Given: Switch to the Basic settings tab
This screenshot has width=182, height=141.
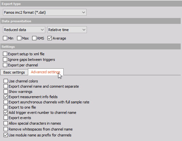Looking at the screenshot, I should [14, 72].
